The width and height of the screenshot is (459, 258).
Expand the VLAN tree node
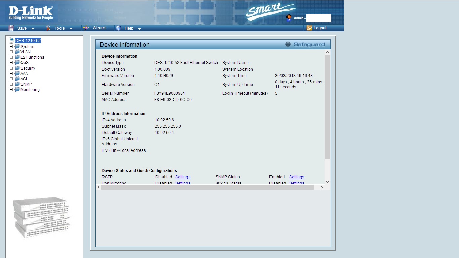[x=11, y=52]
